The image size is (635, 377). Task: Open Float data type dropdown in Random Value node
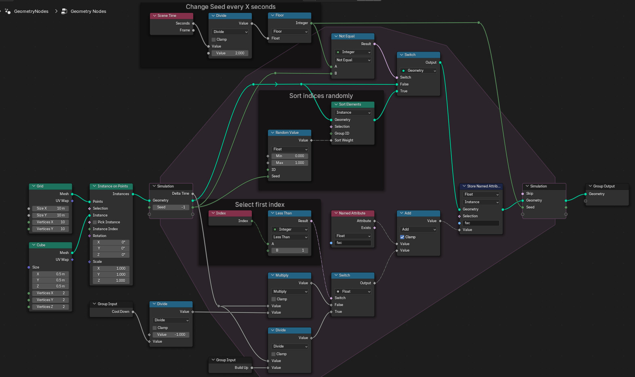pyautogui.click(x=290, y=149)
